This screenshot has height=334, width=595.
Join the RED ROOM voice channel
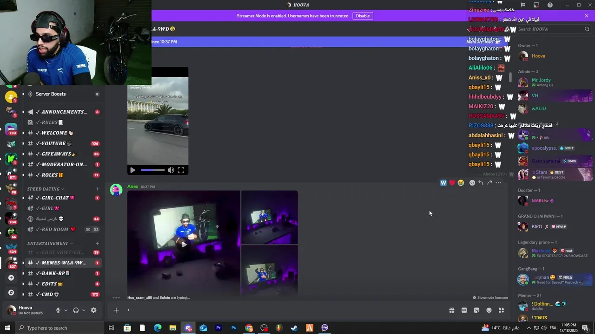[63, 229]
